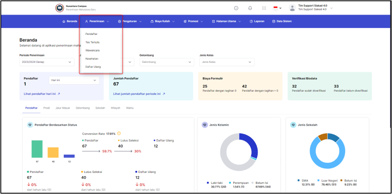Screen dimensions: 392x194
Task: Open the Wilayah tab
Action: click(116, 108)
